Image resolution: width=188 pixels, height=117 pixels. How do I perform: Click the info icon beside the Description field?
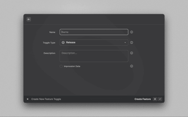(x=132, y=53)
